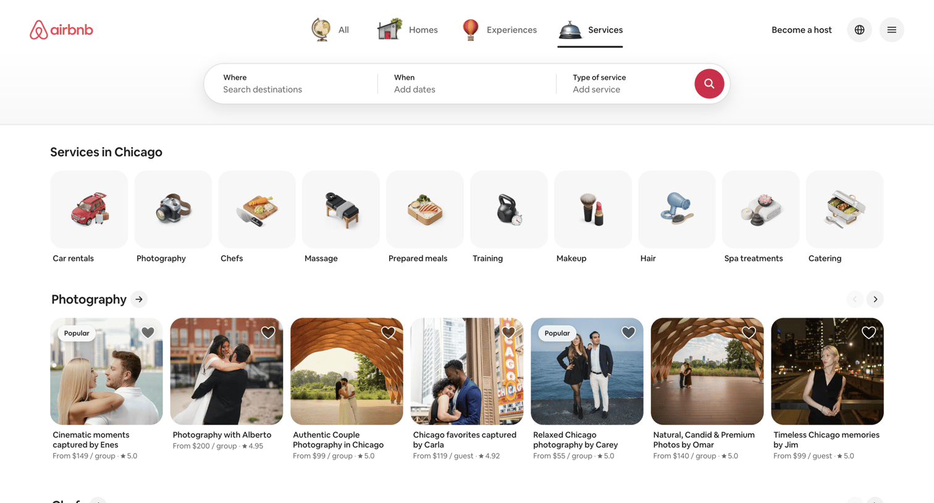Click 'From $119 / guest' price text
The width and height of the screenshot is (934, 503).
point(443,456)
